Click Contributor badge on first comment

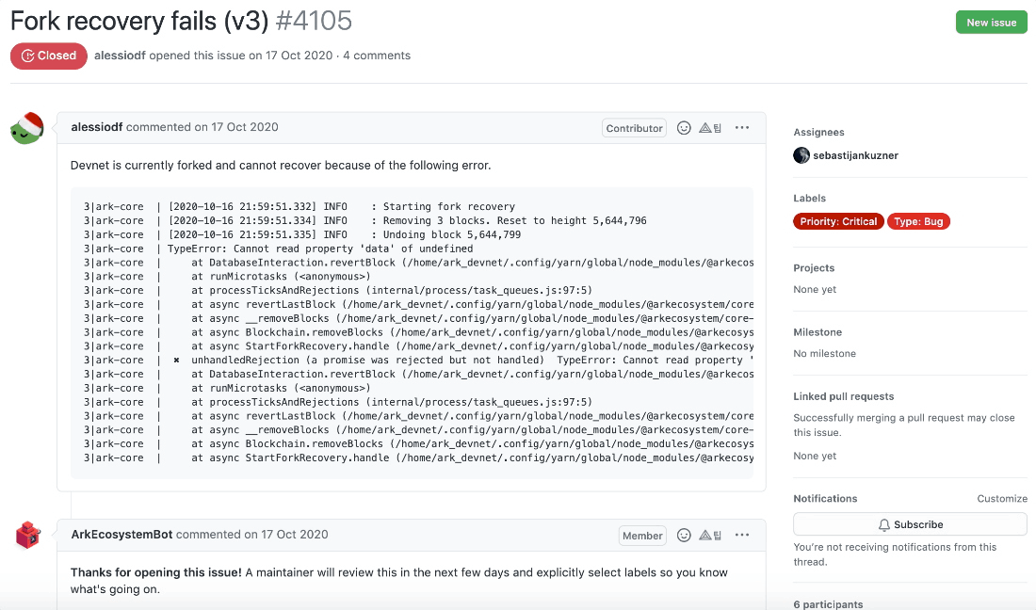click(x=634, y=128)
